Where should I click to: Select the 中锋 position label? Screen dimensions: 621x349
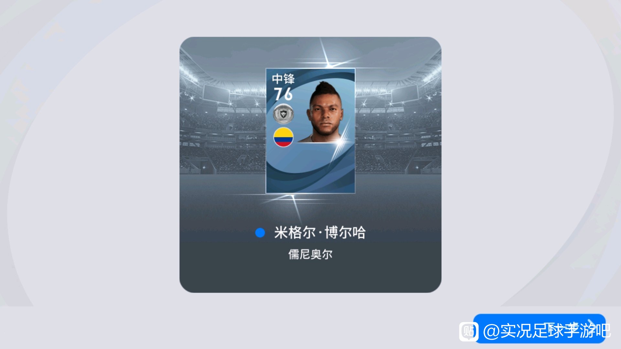[283, 79]
